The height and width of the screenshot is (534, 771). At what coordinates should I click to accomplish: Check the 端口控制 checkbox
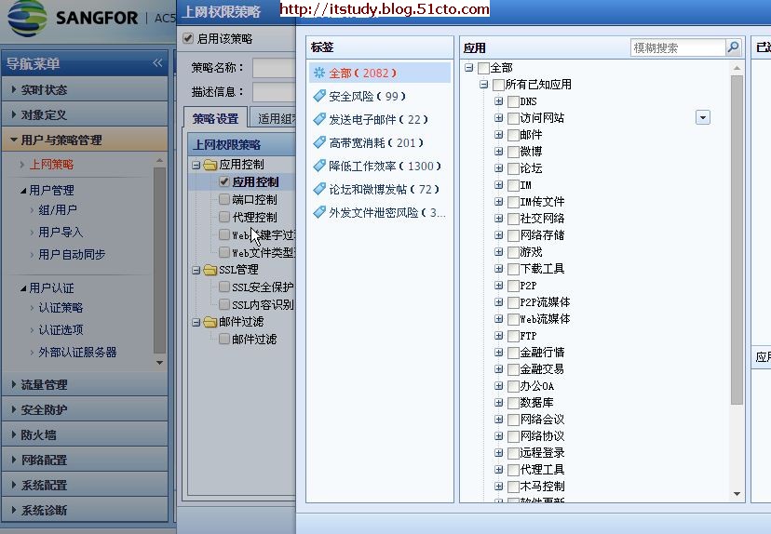point(224,199)
